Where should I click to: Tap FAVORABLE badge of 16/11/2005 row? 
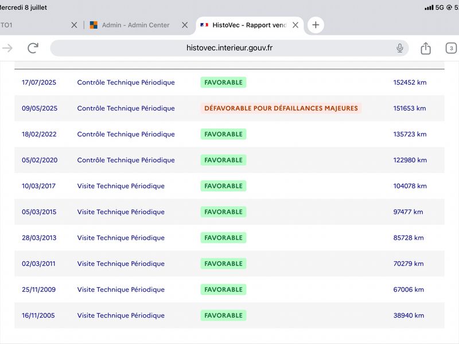tap(223, 315)
